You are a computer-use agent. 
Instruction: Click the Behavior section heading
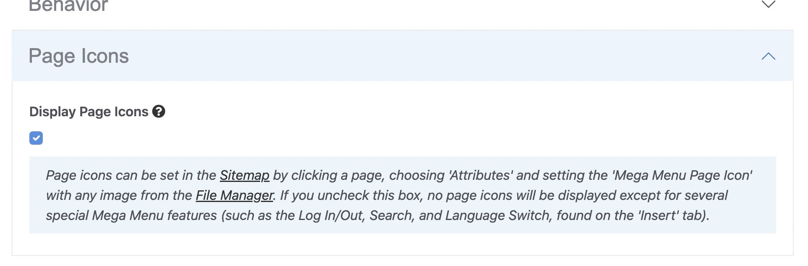(x=68, y=5)
